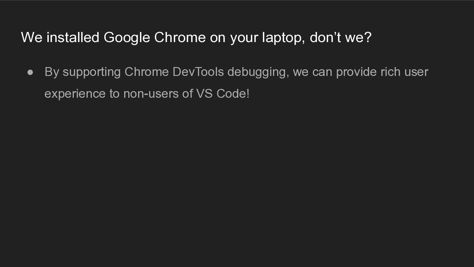Click the word "supporting" in the bullet text
Screen dimensions: 474x267
coord(92,72)
